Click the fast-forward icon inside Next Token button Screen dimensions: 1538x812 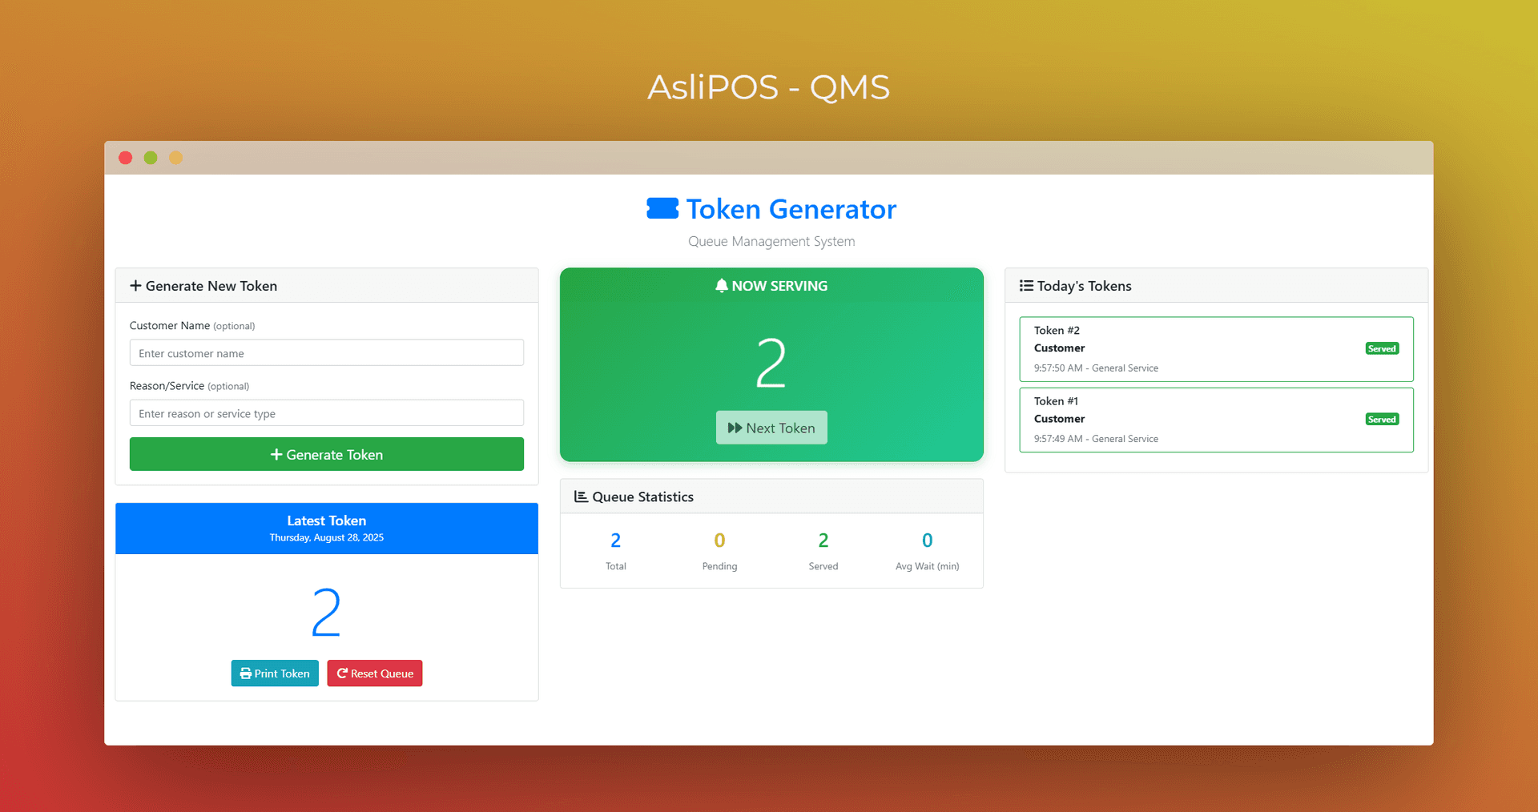[x=735, y=428]
